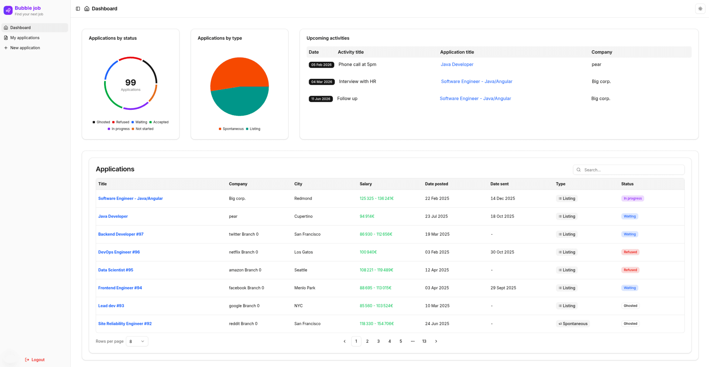Switch to My applications in the sidebar
Viewport: 709px width, 367px height.
pos(25,37)
